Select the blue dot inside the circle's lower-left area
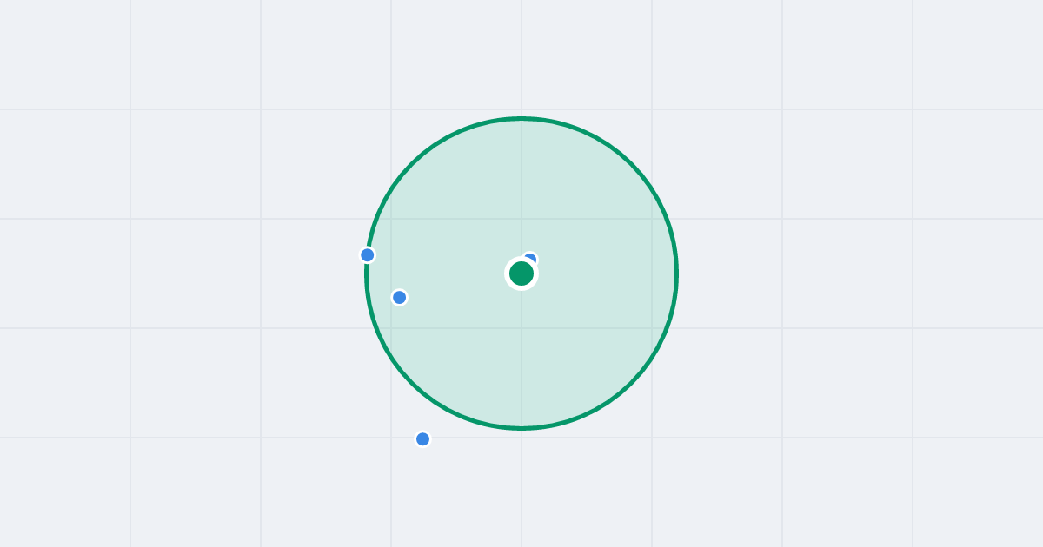The height and width of the screenshot is (547, 1043). coord(400,298)
